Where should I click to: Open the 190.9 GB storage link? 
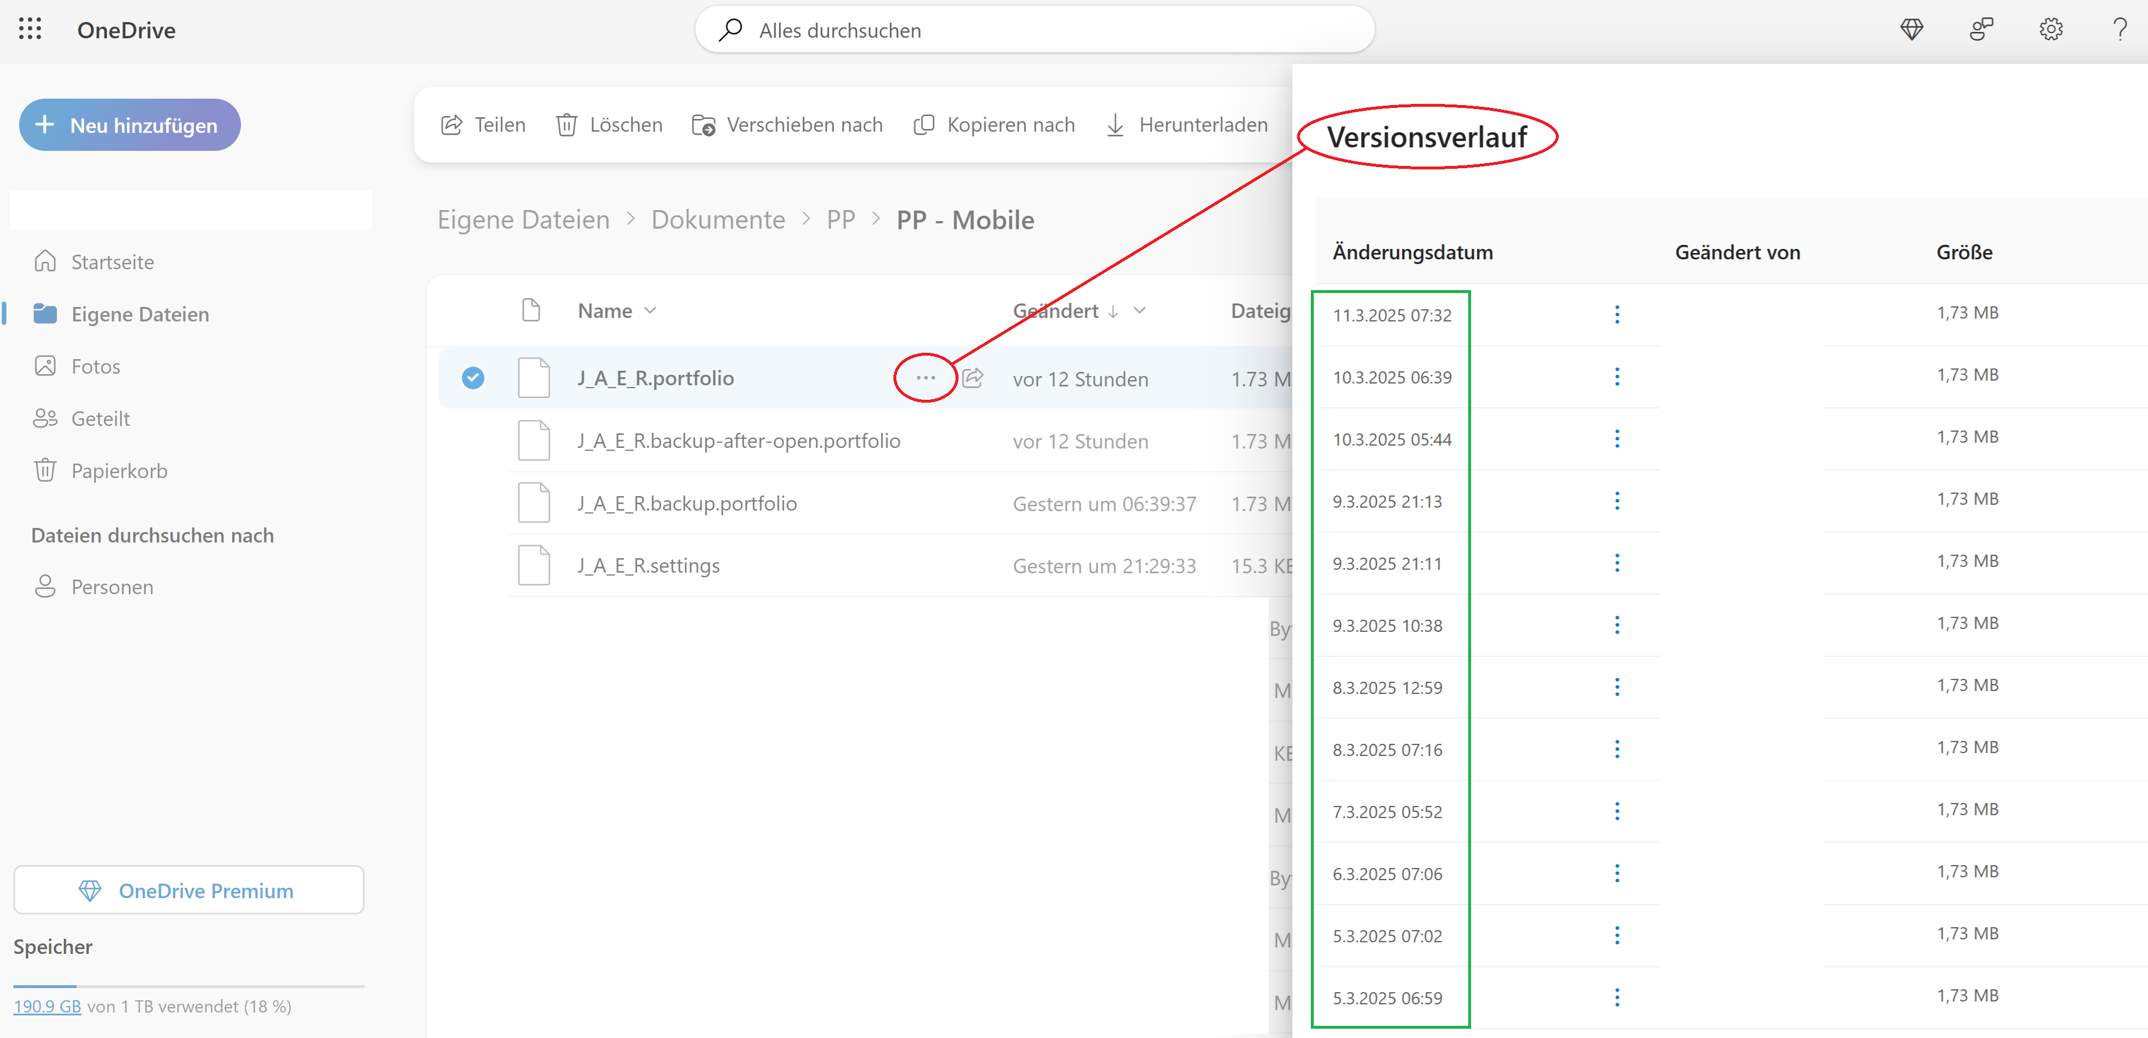[46, 1006]
